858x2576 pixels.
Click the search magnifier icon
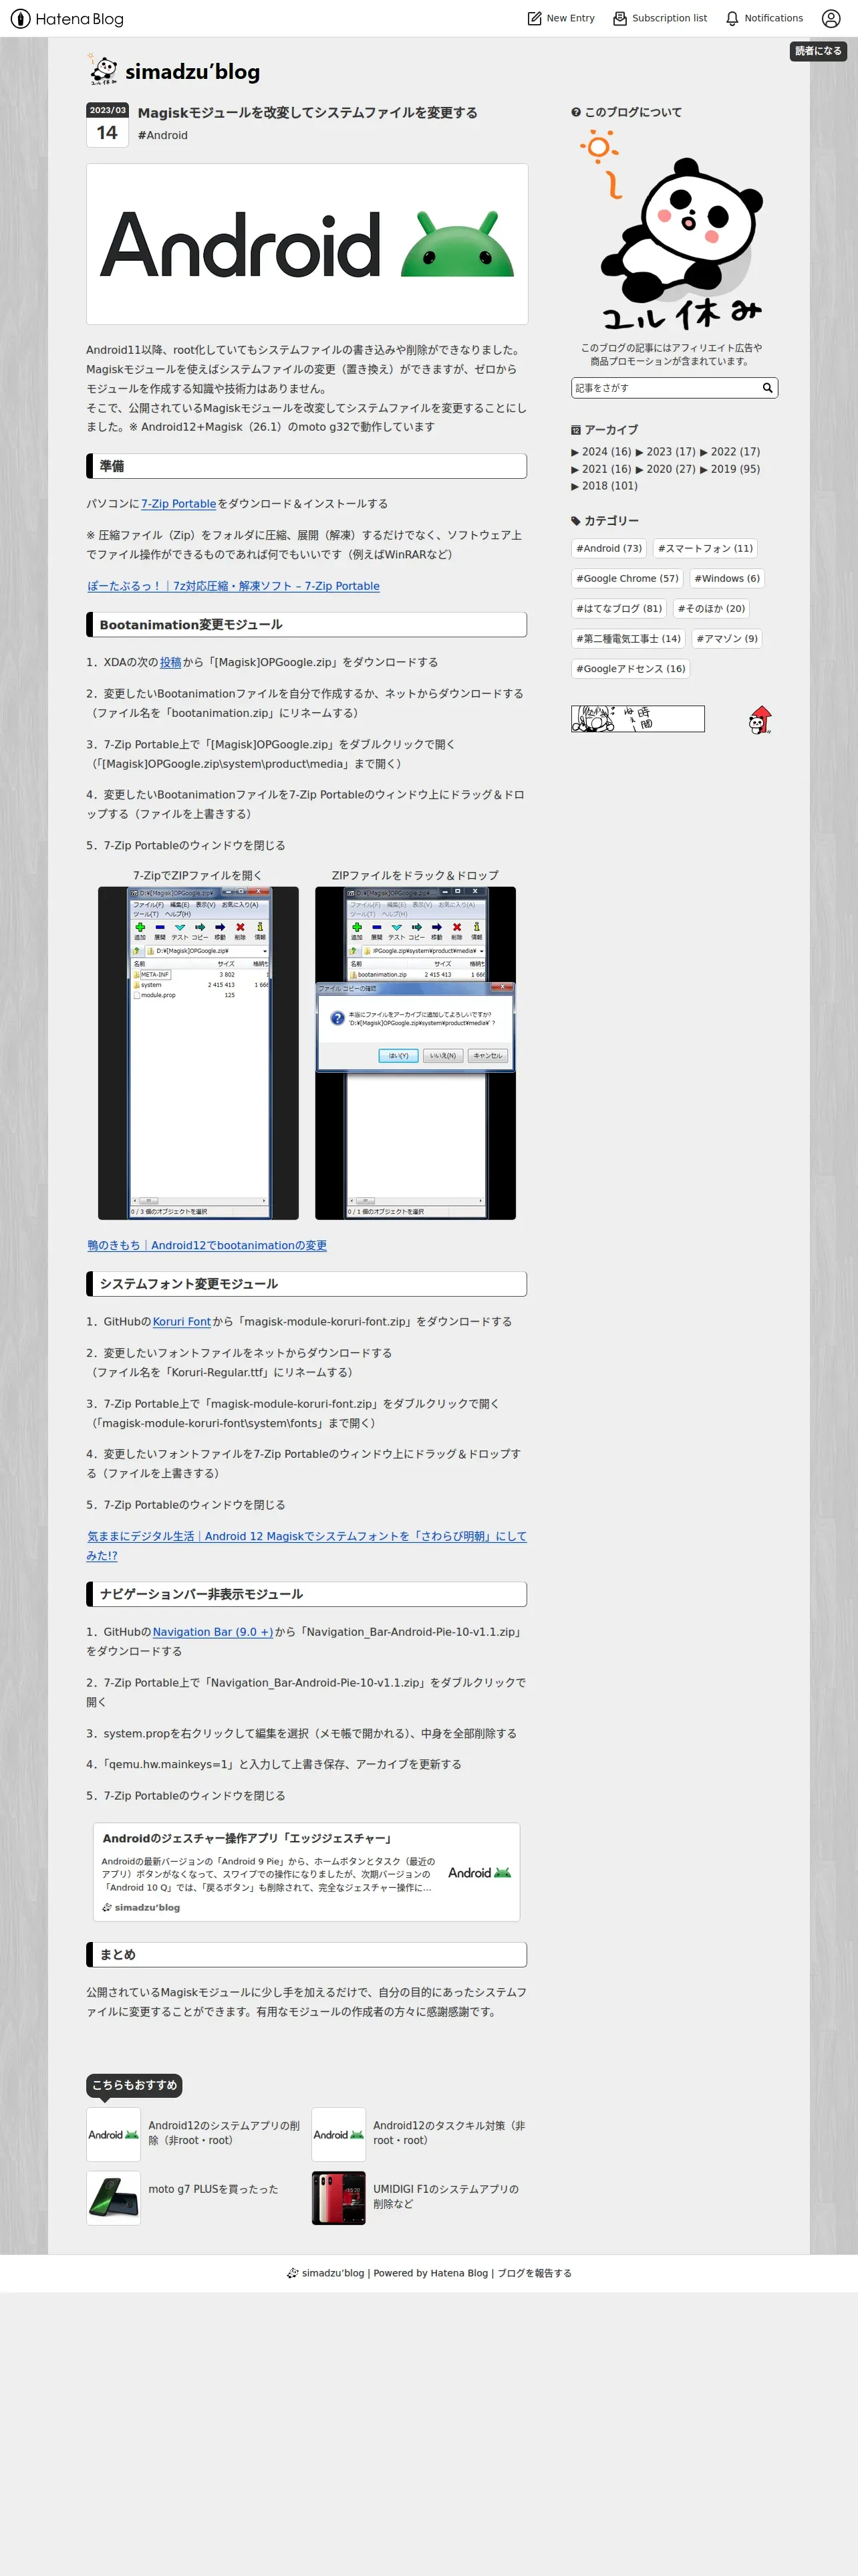(x=768, y=388)
